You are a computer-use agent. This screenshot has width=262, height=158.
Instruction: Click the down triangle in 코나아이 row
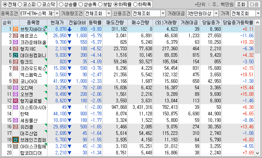tap(69, 81)
